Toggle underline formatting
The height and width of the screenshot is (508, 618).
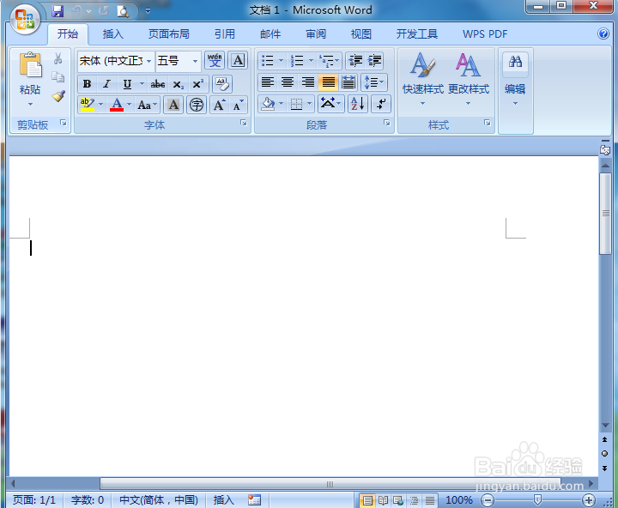[127, 84]
